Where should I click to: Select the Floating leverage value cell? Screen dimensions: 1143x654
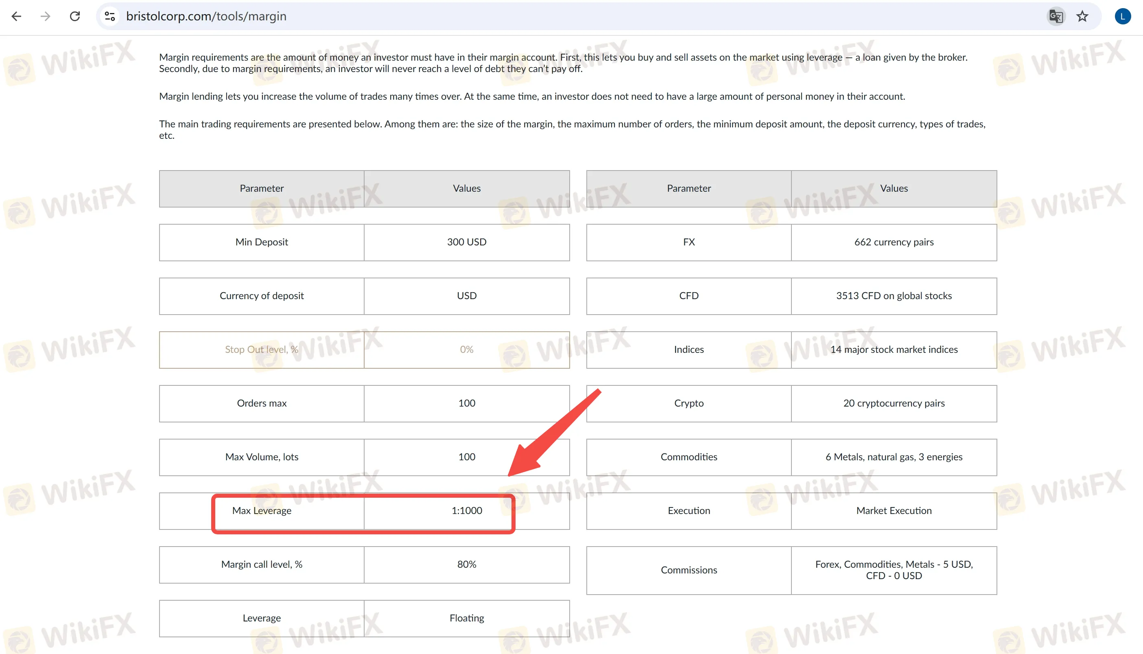pos(467,618)
